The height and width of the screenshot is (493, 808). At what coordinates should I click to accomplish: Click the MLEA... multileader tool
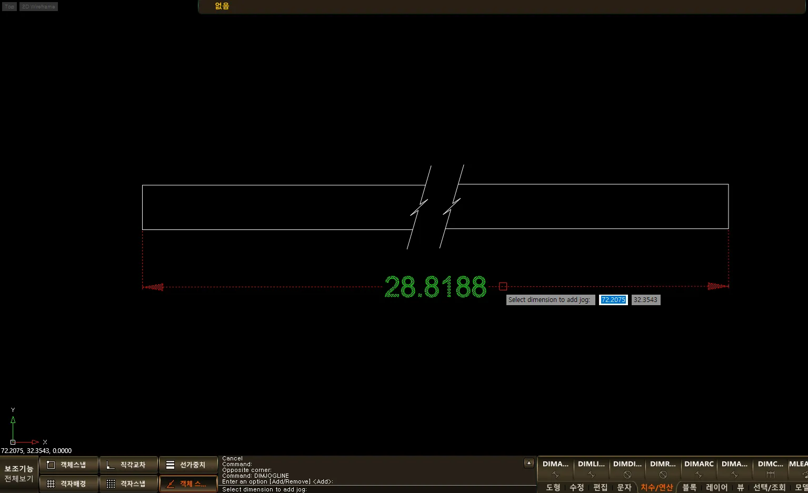(x=799, y=469)
